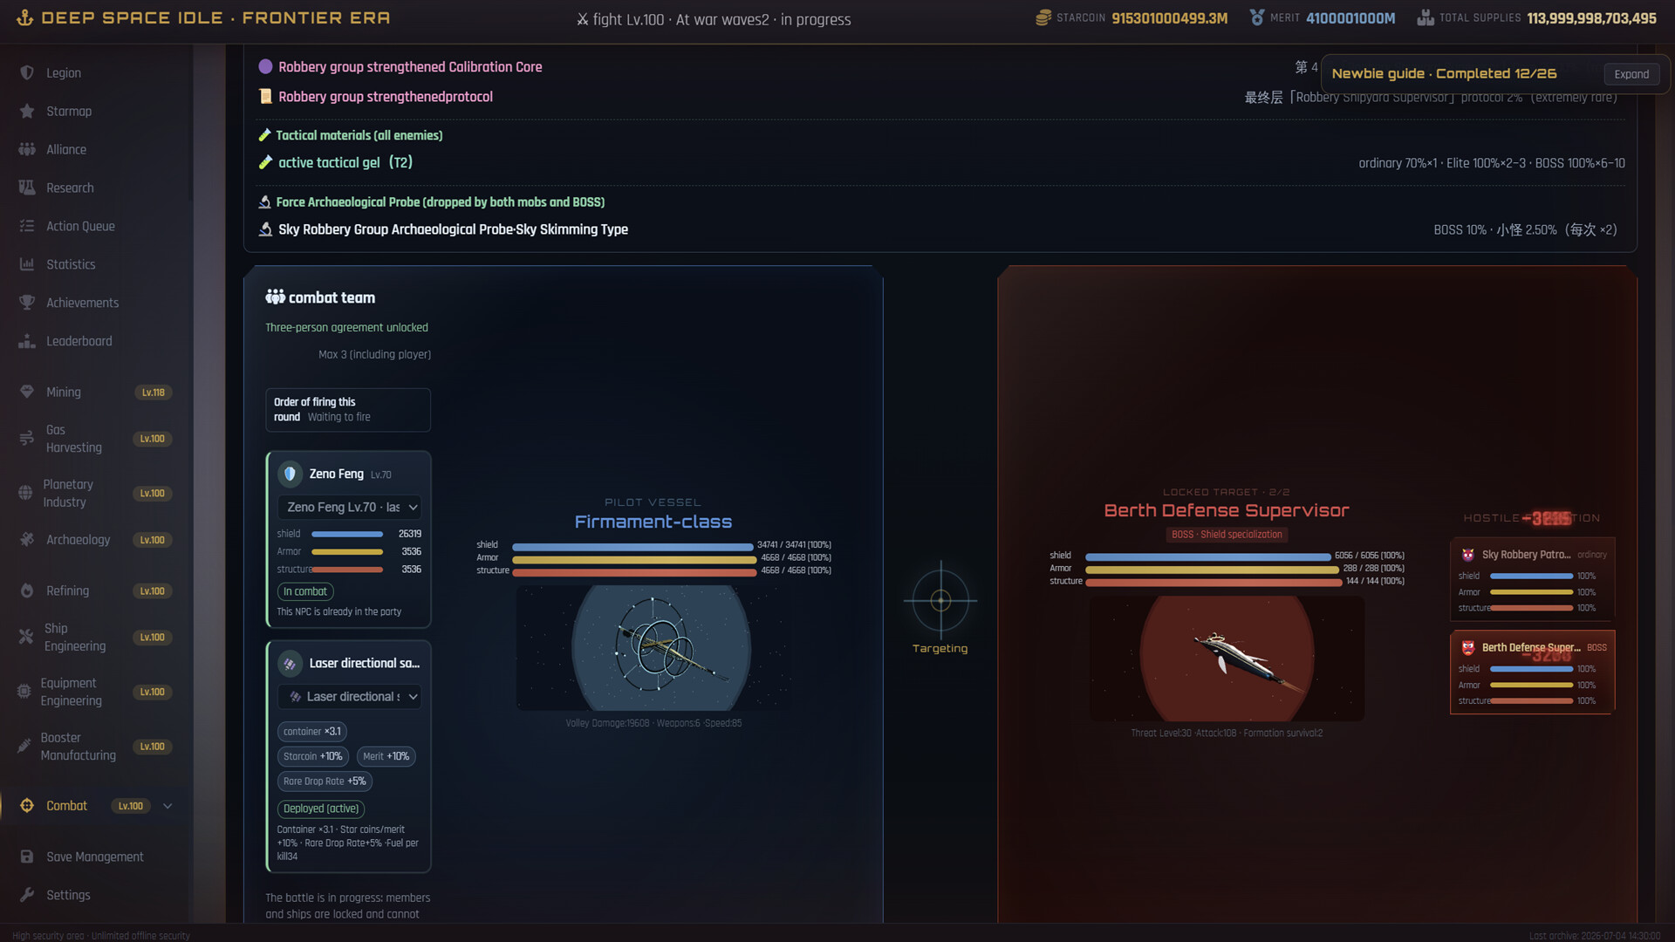Open the Legion shield icon
Image resolution: width=1675 pixels, height=942 pixels.
(27, 72)
